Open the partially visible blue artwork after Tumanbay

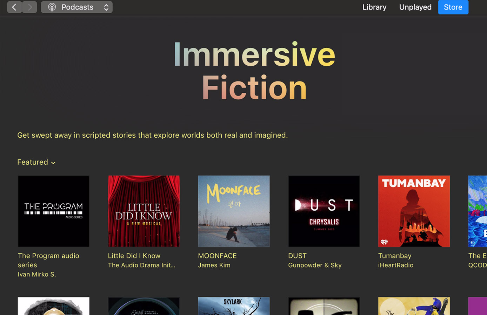coord(478,211)
